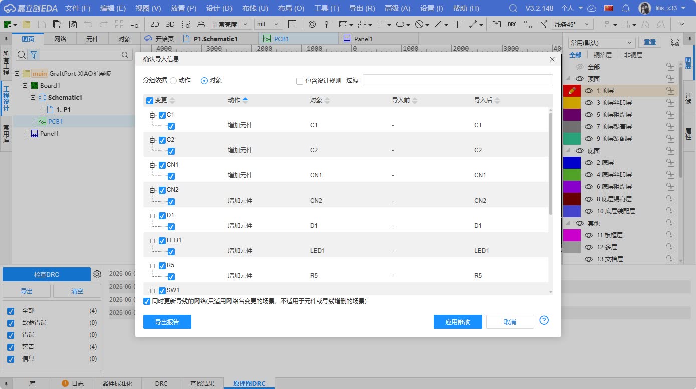Screen dimensions: 696x389
Task: Click the red 1 顶层 color swatch
Action: 572,91
